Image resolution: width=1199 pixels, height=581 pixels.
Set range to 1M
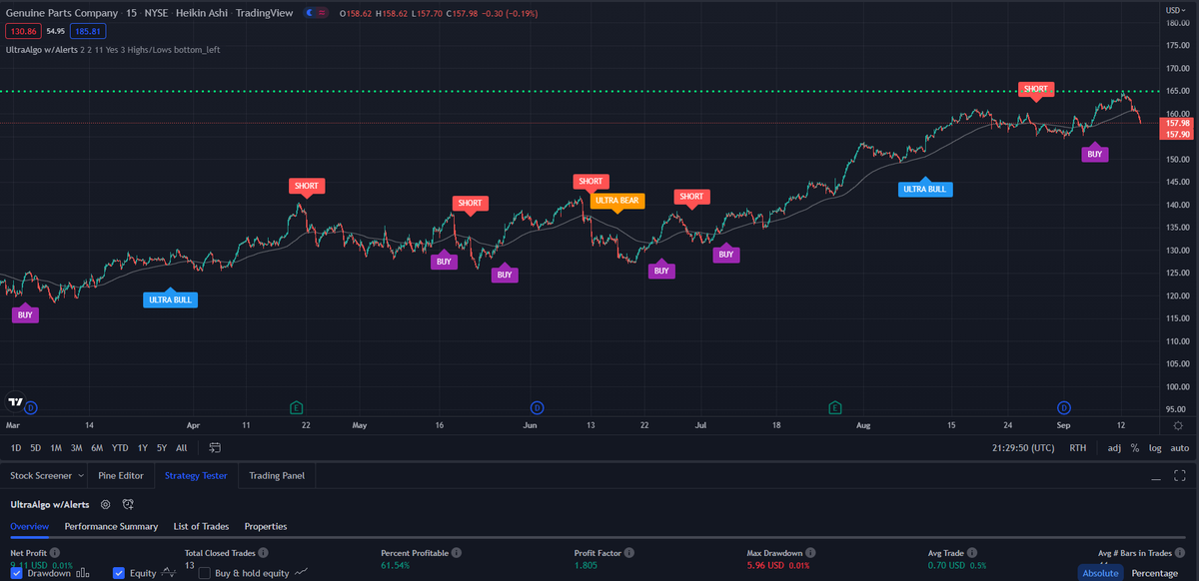56,448
